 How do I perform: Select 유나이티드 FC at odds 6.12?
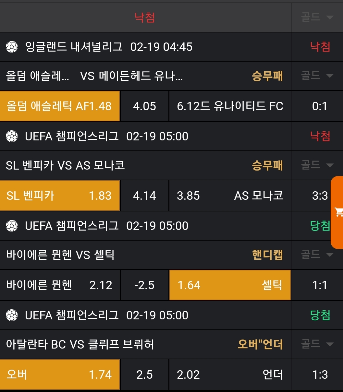(x=230, y=106)
